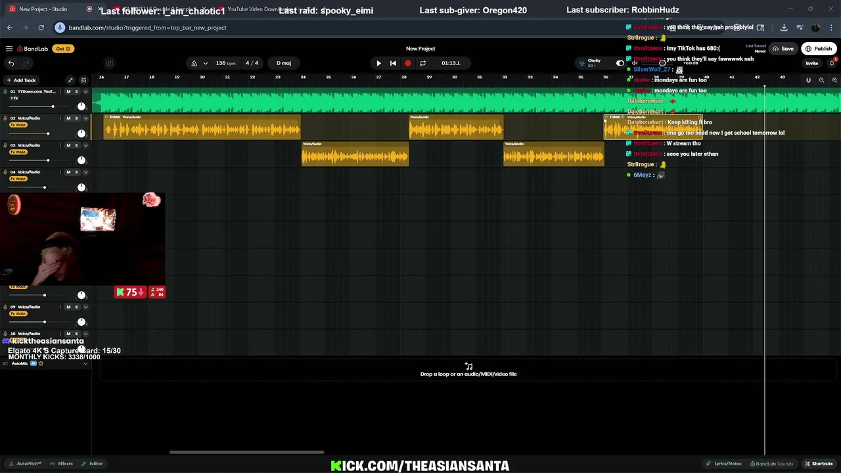
Task: Mute track 04 Voice/Audio
Action: coord(68,172)
